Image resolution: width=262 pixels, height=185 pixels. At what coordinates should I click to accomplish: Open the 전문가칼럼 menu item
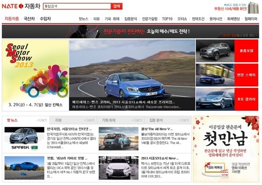click(150, 19)
